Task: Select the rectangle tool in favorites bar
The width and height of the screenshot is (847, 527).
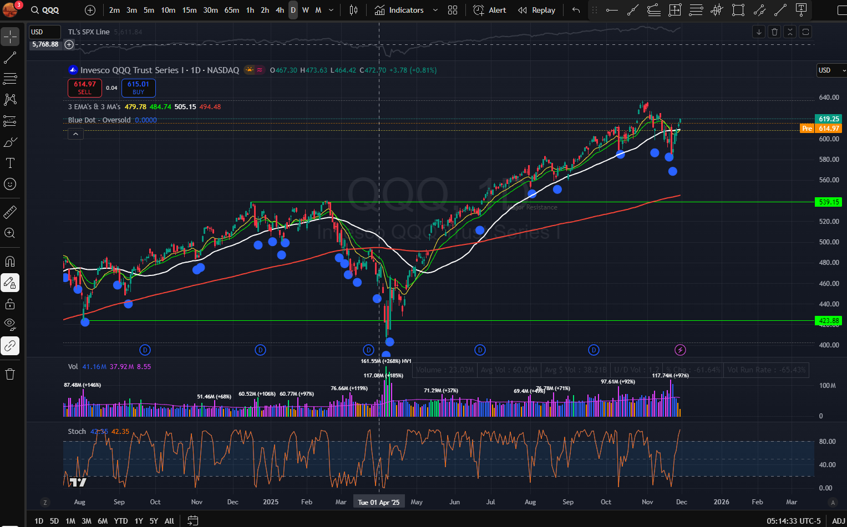Action: coord(738,10)
